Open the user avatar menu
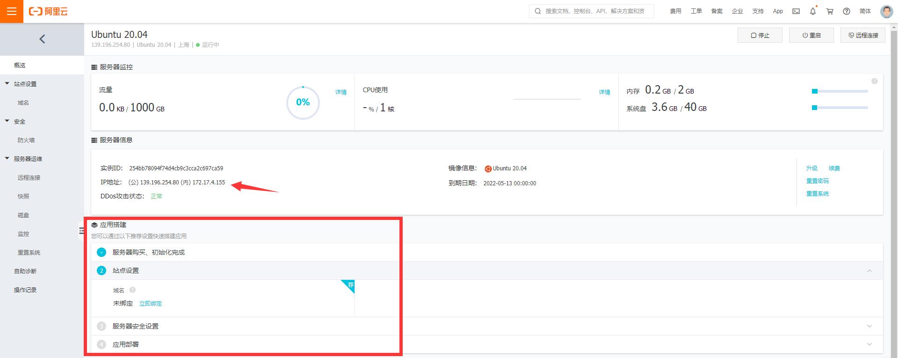898x358 pixels. coord(886,11)
